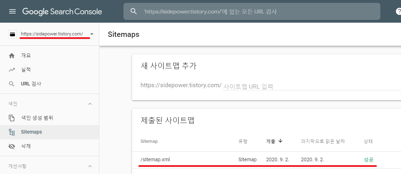Viewport: 401px width, 174px height.
Task: Click the crossed-eye icon for 삭제
Action: click(x=11, y=146)
